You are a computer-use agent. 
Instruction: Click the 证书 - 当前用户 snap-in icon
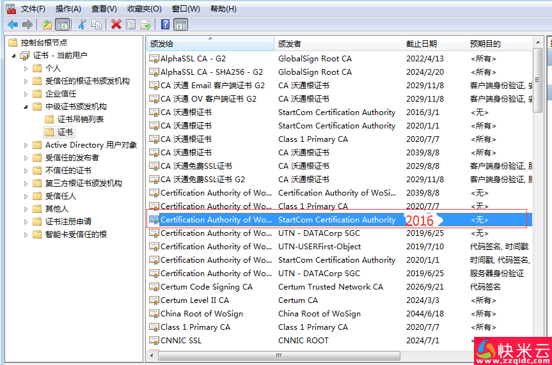25,56
